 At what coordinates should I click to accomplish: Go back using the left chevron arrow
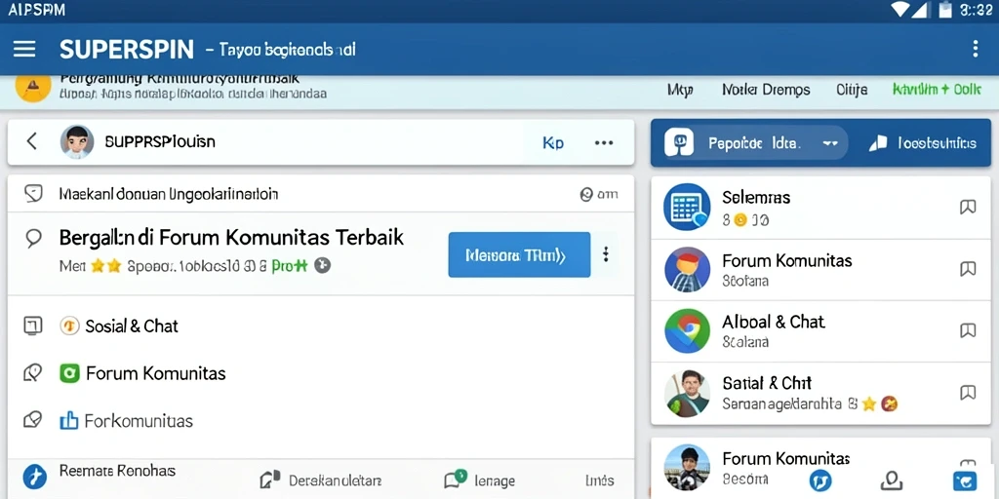(x=32, y=141)
